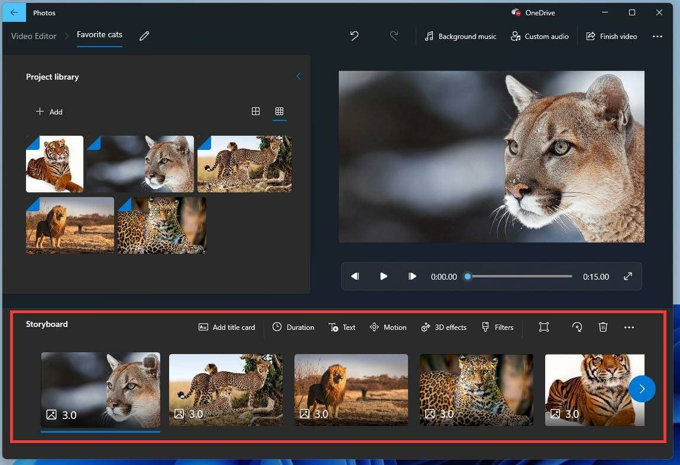This screenshot has height=465, width=680.
Task: Click the pencil icon to rename project
Action: pyautogui.click(x=144, y=36)
